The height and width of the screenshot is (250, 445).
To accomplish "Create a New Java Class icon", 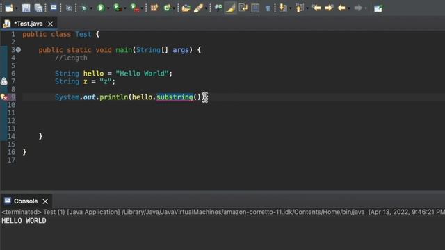I will click(167, 8).
